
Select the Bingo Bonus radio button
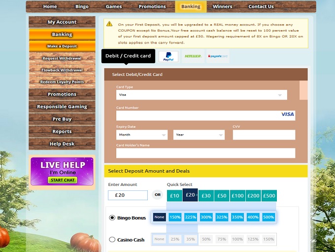point(112,217)
